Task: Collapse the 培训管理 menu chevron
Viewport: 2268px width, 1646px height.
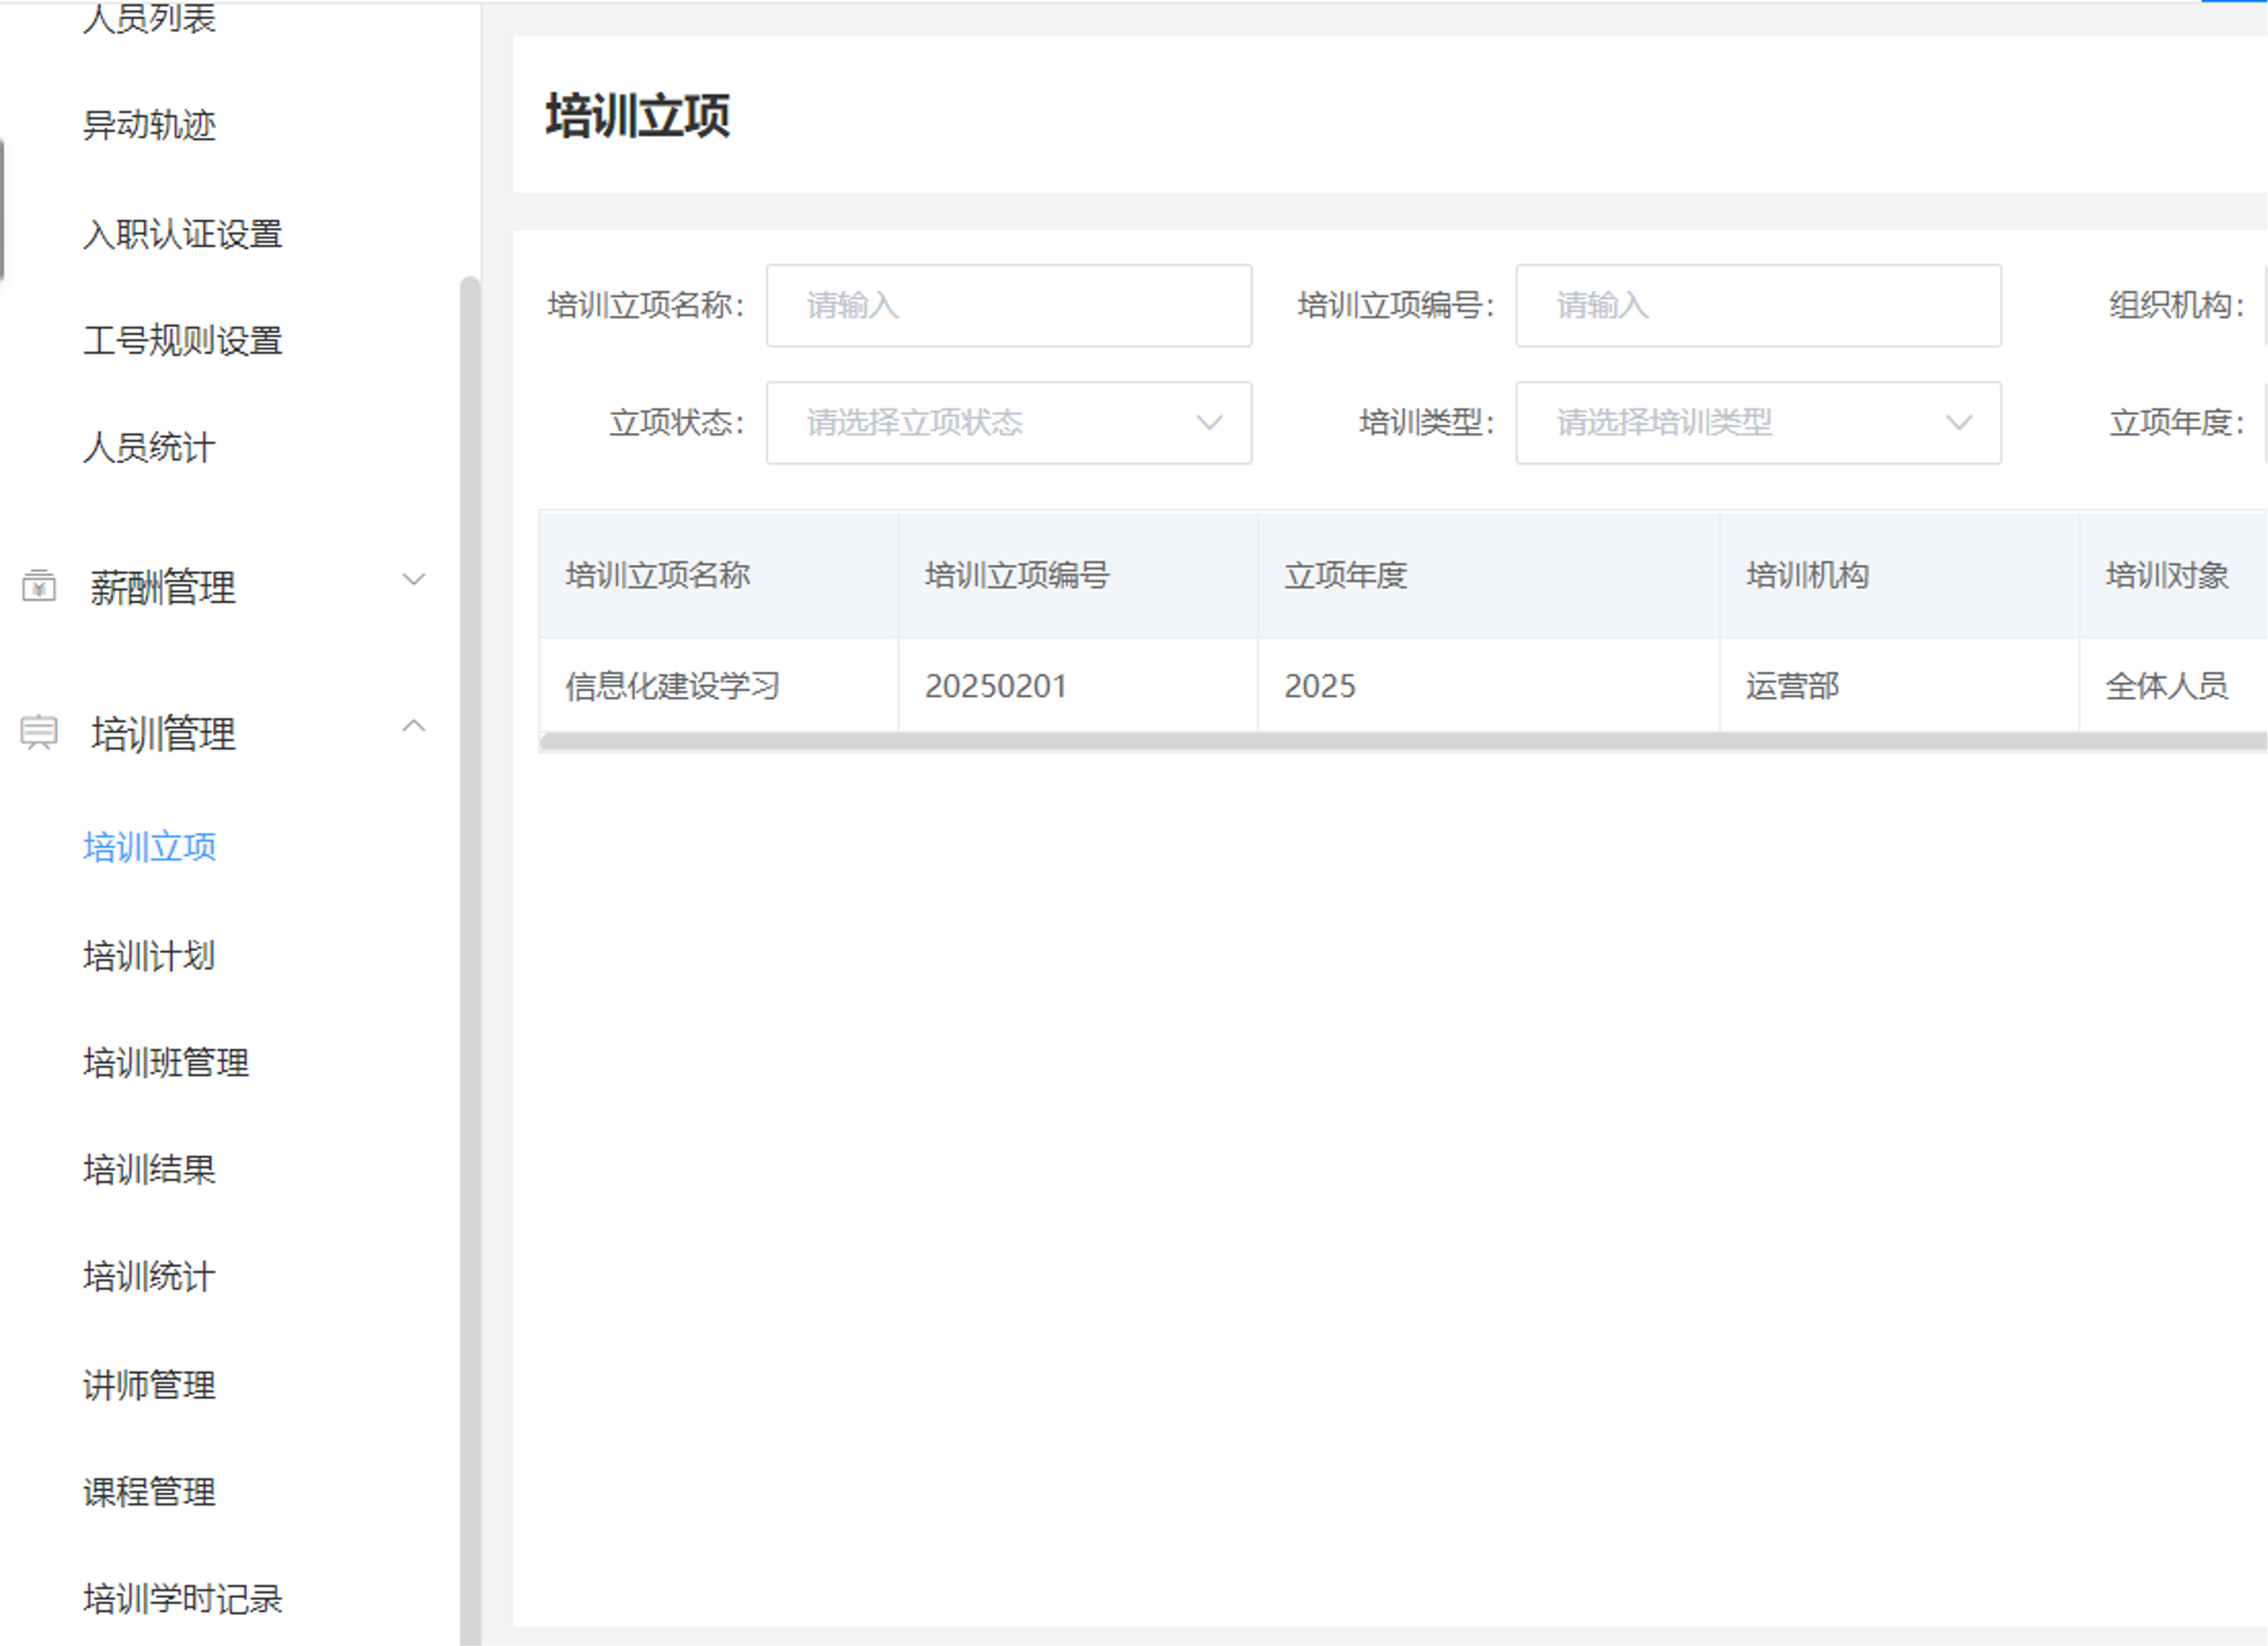Action: [414, 727]
